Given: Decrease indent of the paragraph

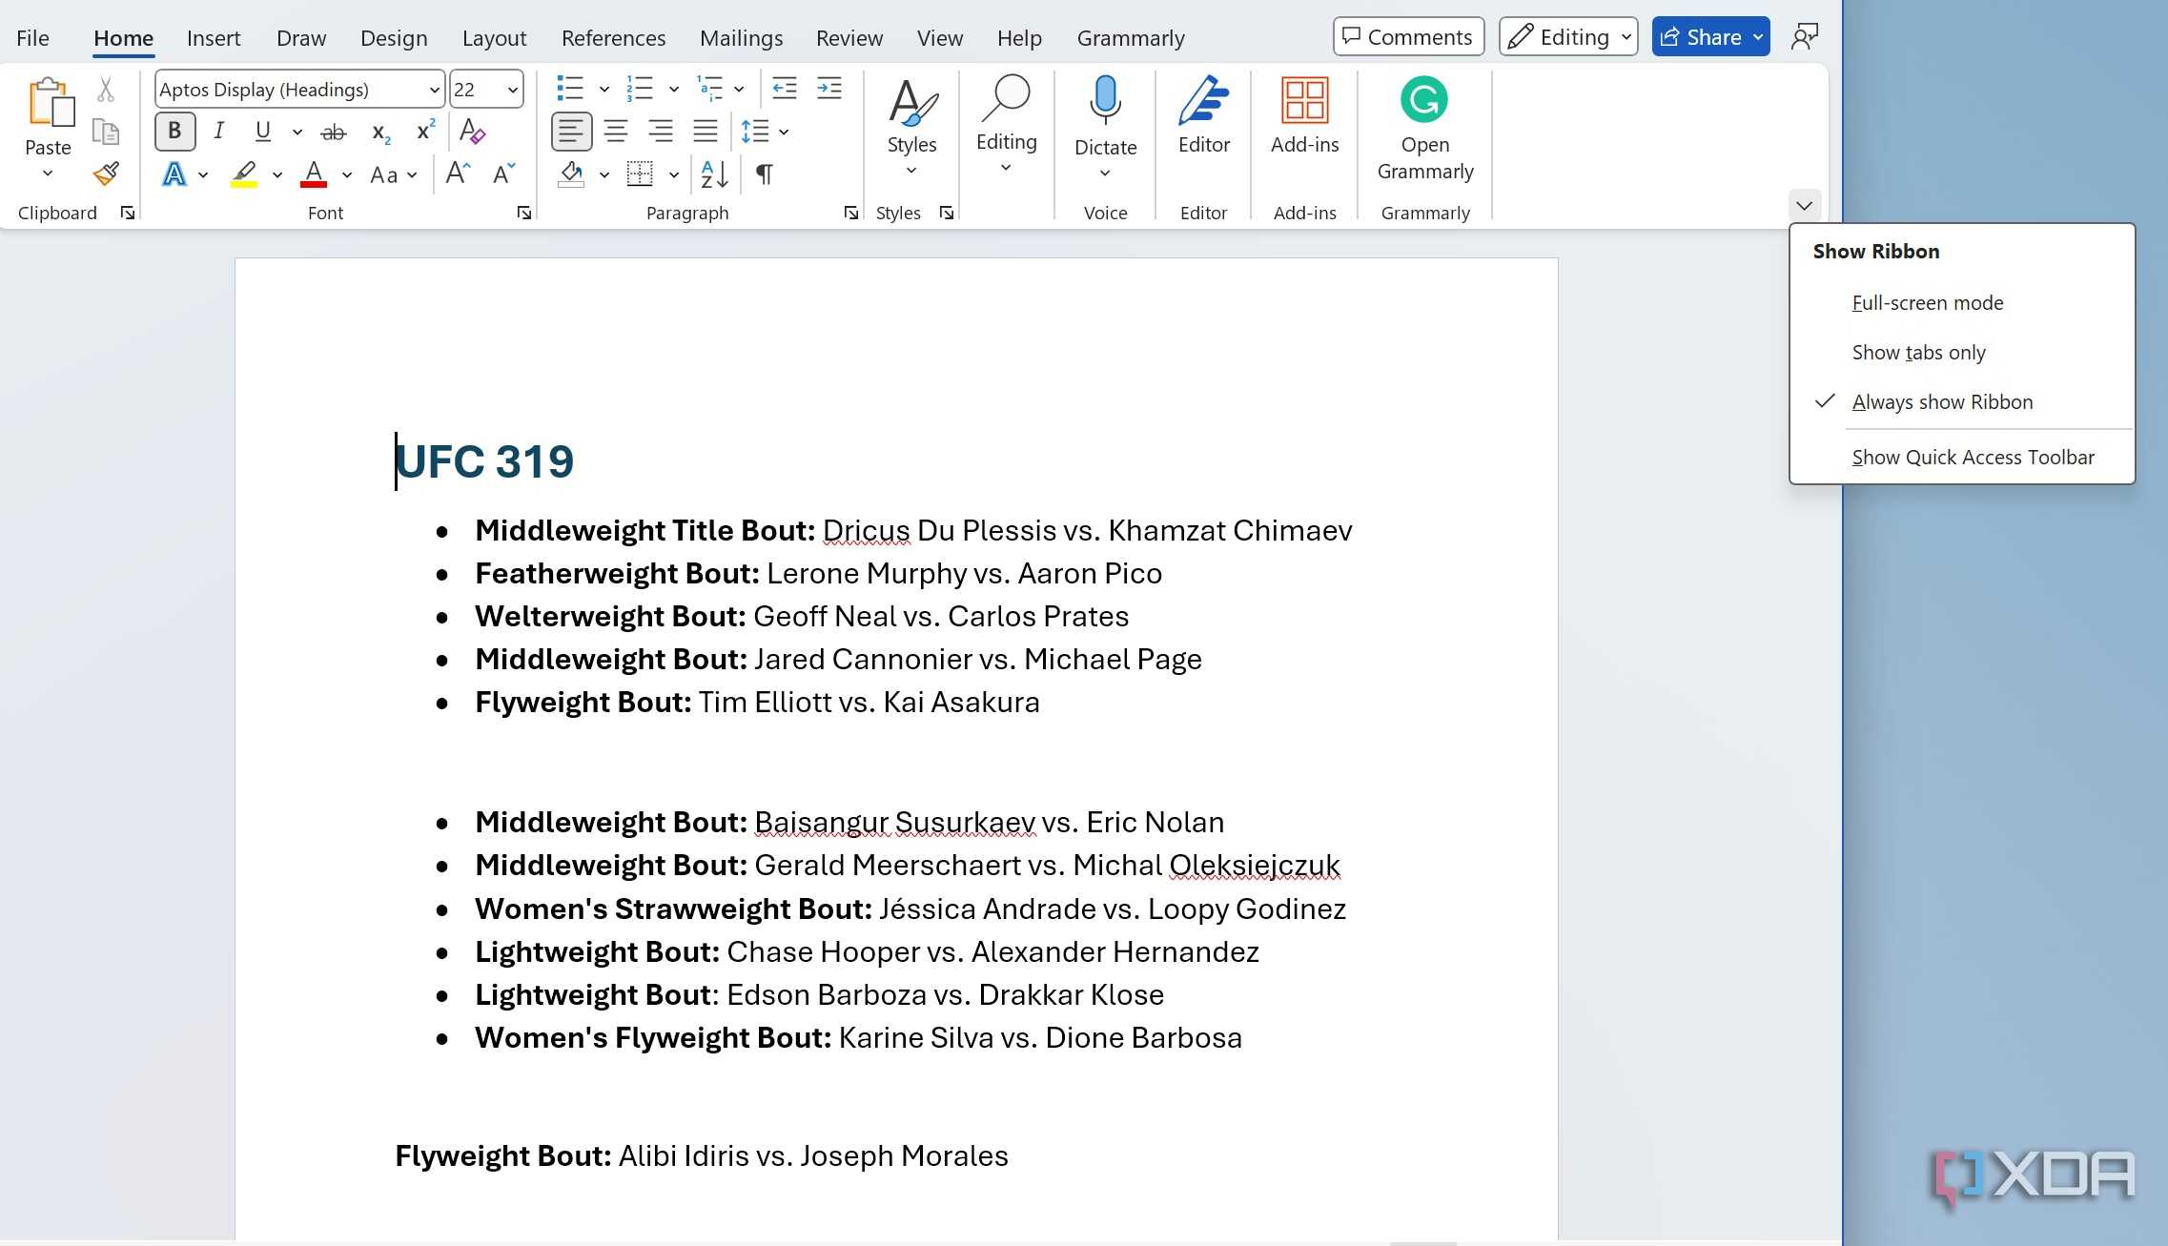Looking at the screenshot, I should click(784, 90).
